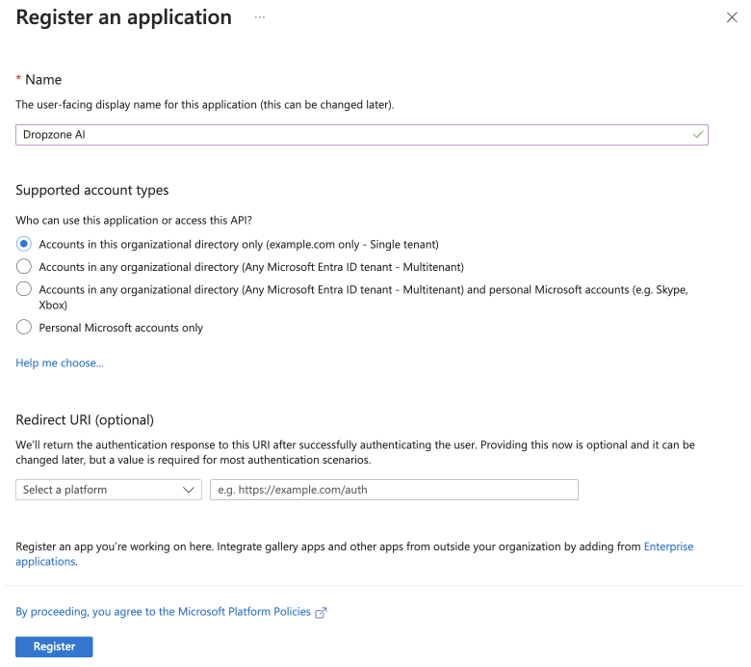751x667 pixels.
Task: Choose Personal Microsoft accounts only
Action: tap(24, 328)
